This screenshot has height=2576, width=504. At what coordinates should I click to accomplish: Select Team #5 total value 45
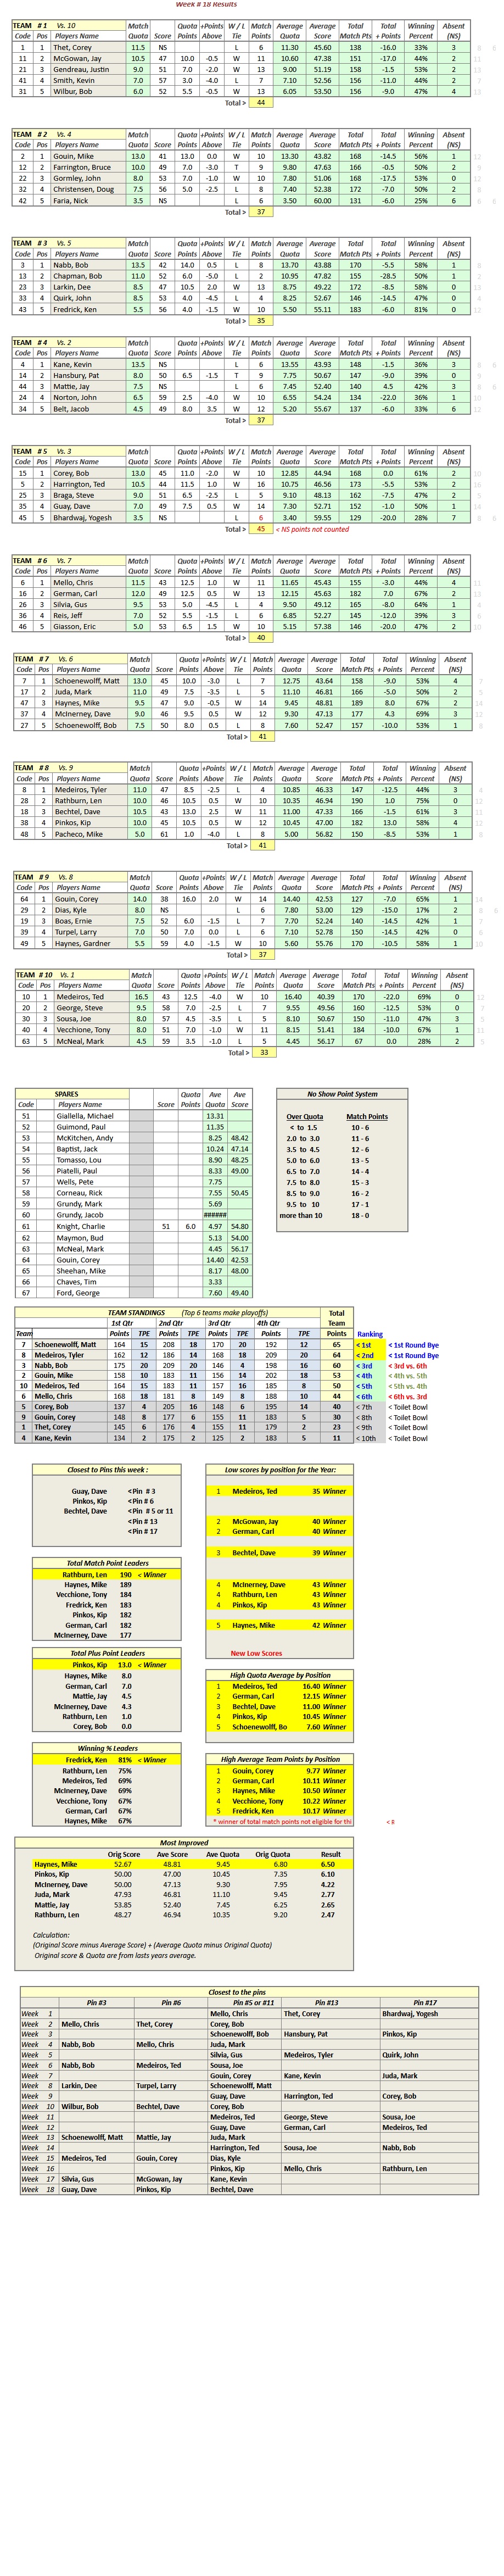tap(261, 529)
